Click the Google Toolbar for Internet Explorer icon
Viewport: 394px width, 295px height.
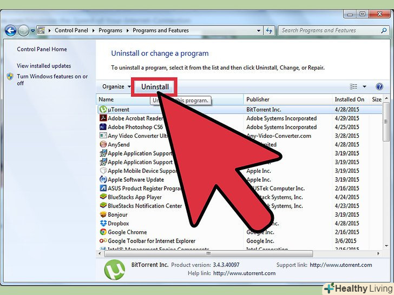103,241
